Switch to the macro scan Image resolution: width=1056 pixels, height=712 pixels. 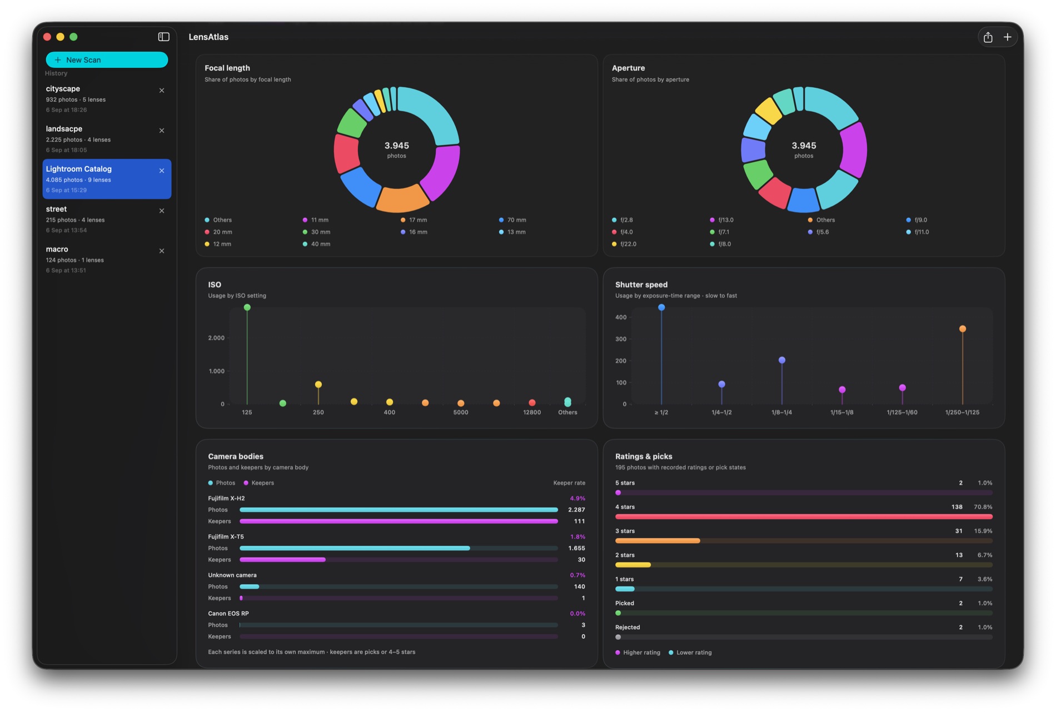click(x=107, y=259)
